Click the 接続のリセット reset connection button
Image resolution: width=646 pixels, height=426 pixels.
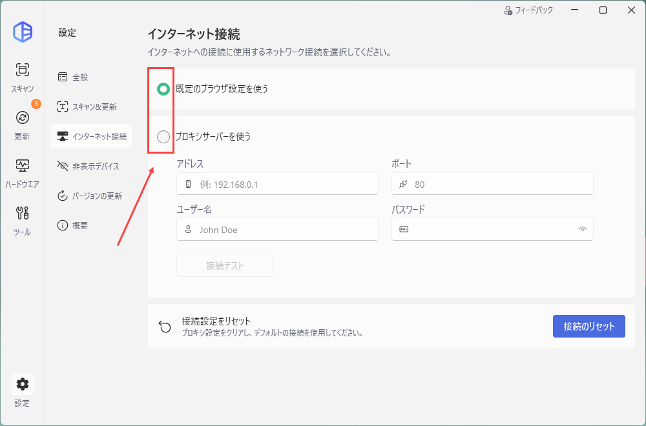pyautogui.click(x=589, y=327)
